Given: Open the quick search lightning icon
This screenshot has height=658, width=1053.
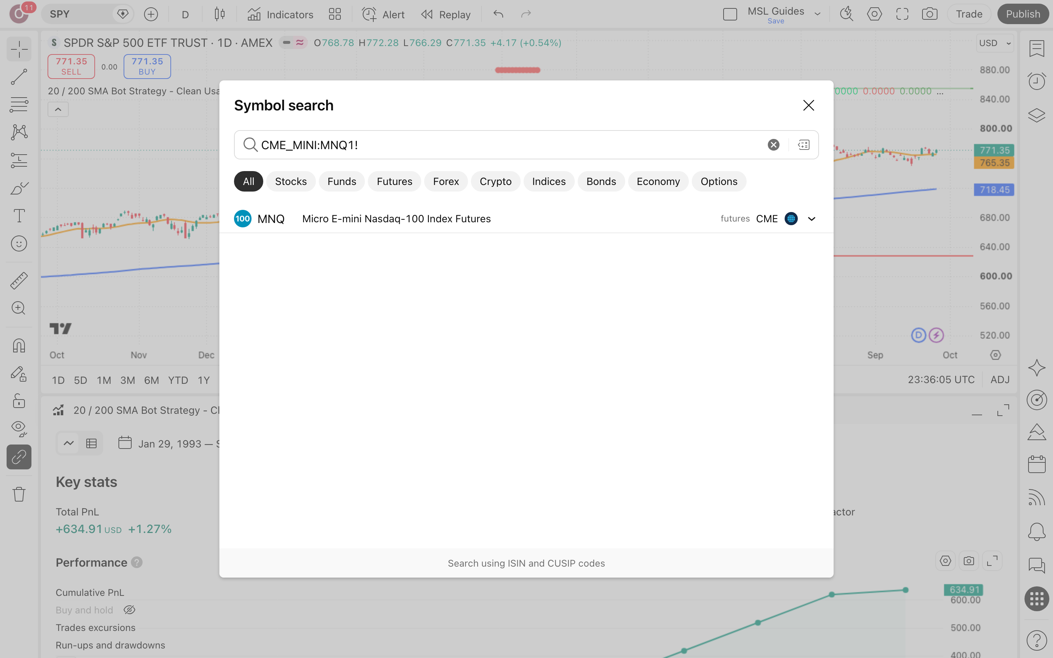Looking at the screenshot, I should pyautogui.click(x=846, y=14).
